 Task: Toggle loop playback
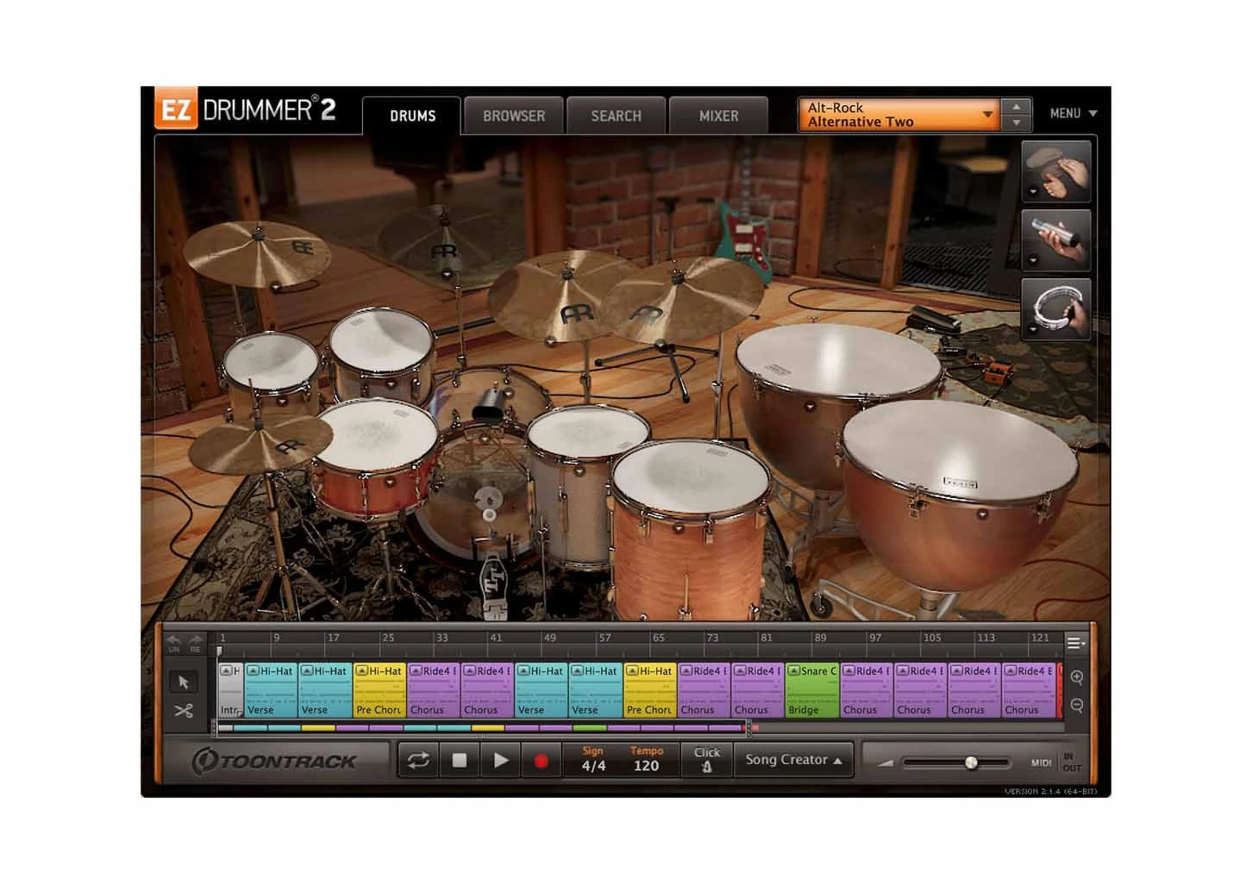(x=418, y=760)
